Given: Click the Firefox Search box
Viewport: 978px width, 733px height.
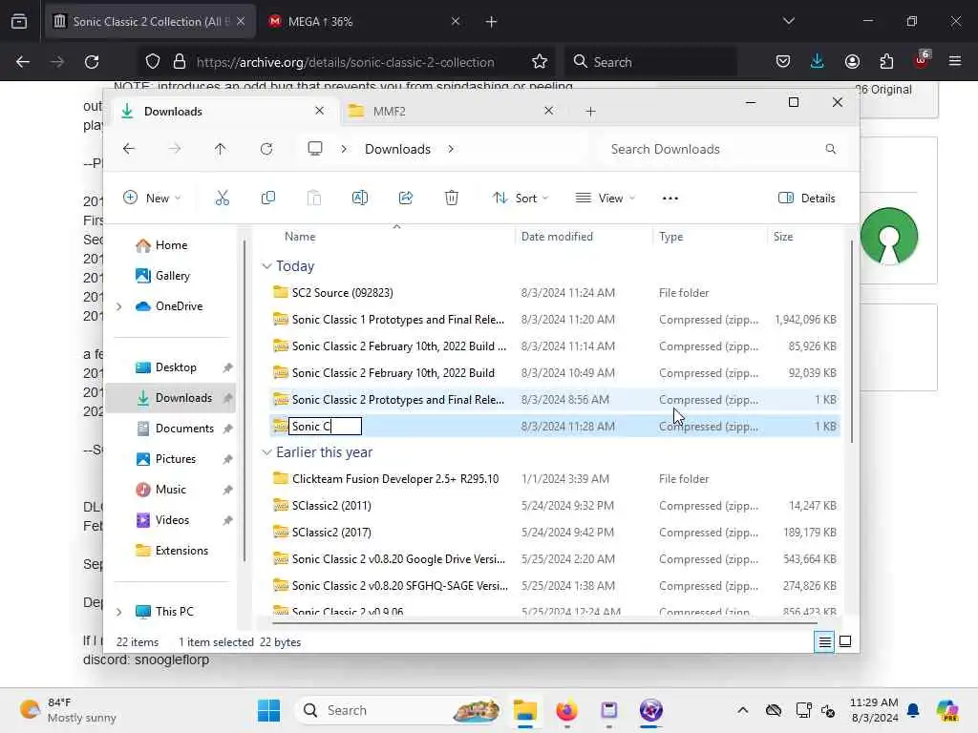Looking at the screenshot, I should 650,62.
